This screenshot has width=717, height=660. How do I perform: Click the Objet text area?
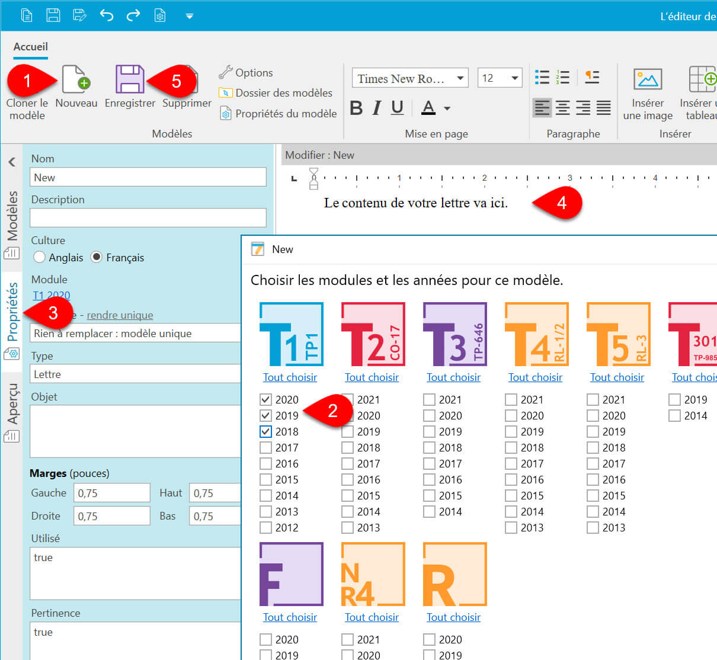135,431
